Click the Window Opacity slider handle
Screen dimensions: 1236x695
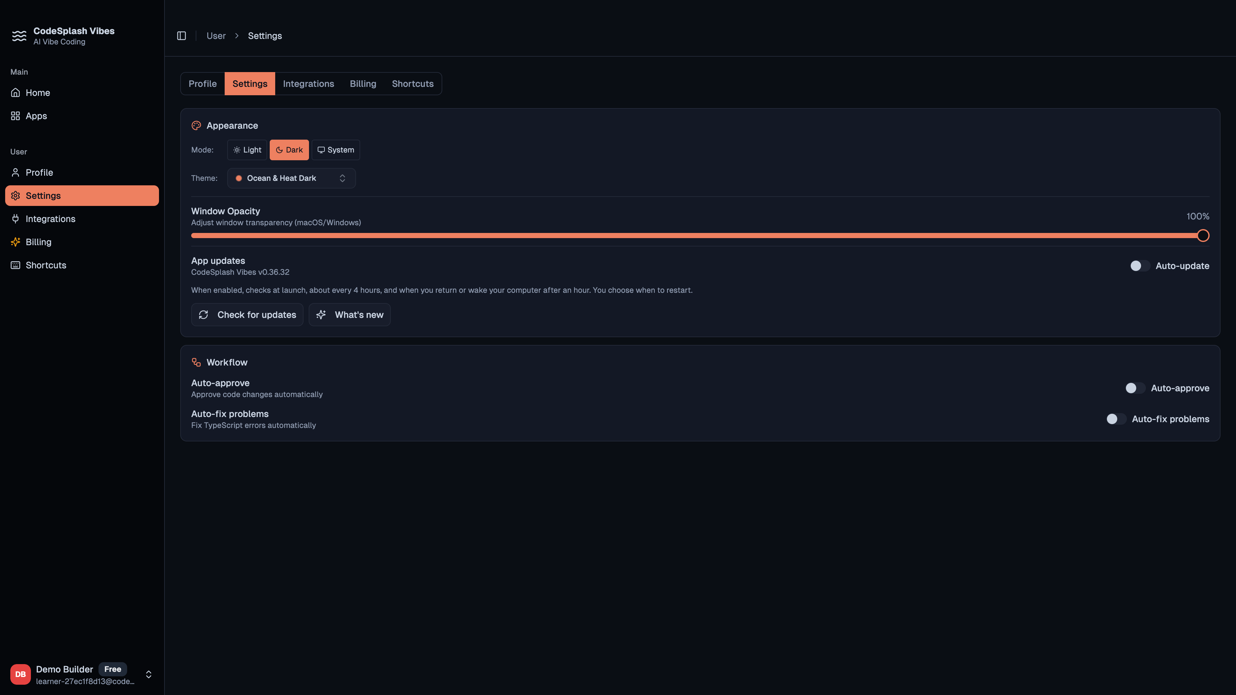[x=1203, y=236]
